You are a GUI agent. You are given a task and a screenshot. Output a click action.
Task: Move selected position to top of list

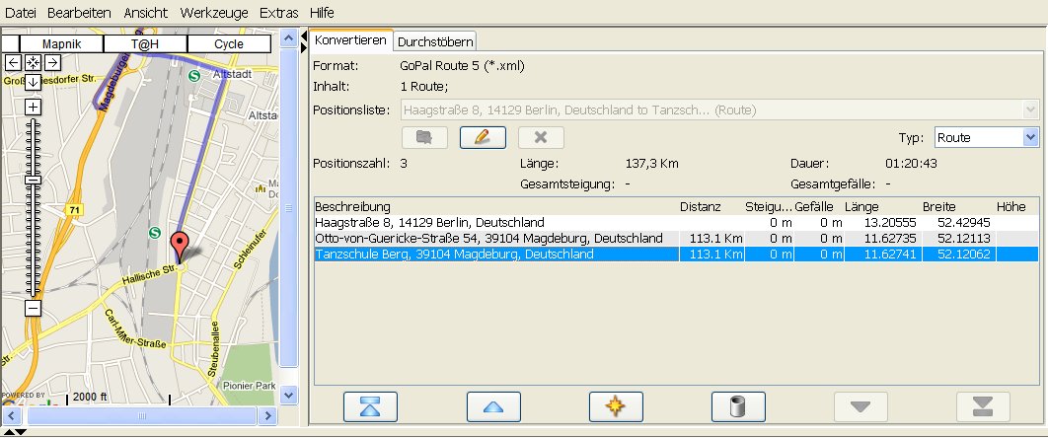coord(370,406)
